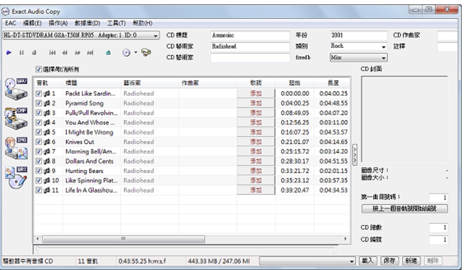Click the CD 總數 field
Screen dimensions: 469x270
[x=439, y=228]
